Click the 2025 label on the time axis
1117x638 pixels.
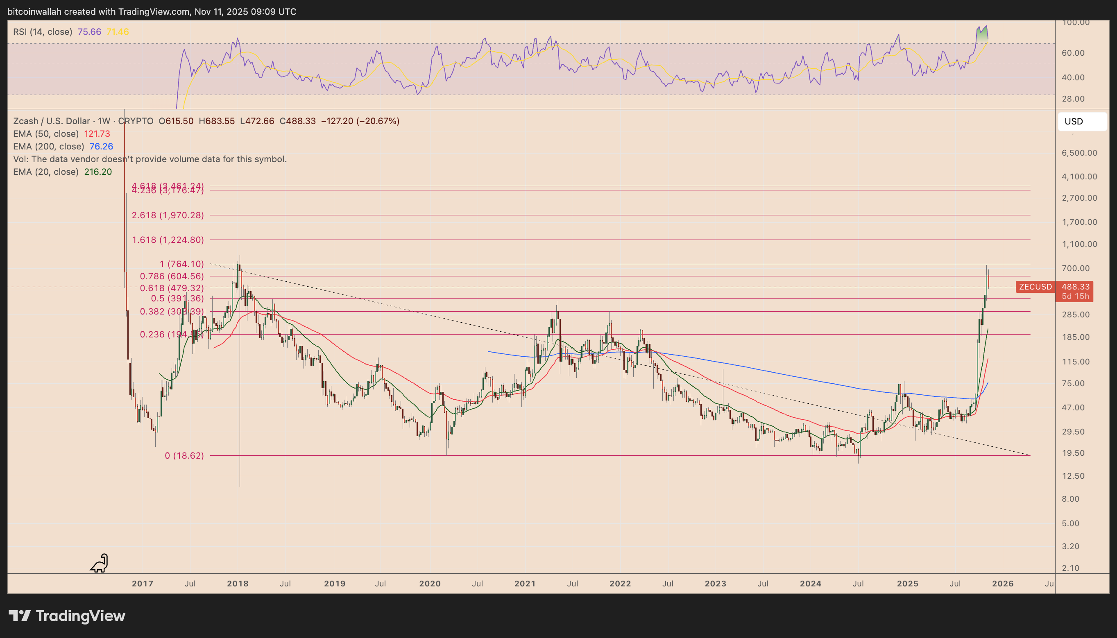pyautogui.click(x=908, y=584)
